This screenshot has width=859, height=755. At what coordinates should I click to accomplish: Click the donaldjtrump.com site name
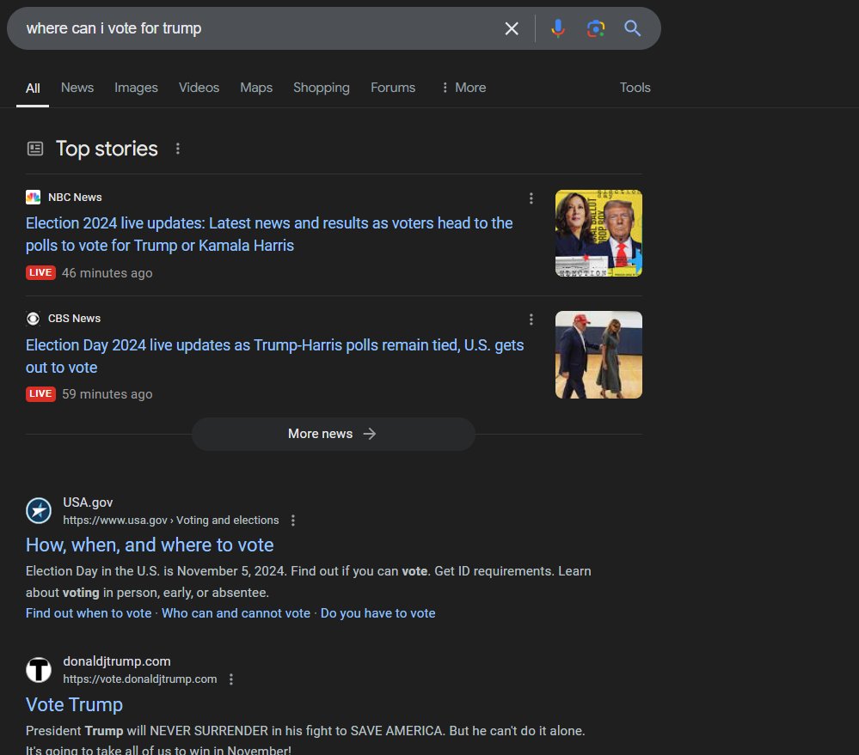[117, 661]
